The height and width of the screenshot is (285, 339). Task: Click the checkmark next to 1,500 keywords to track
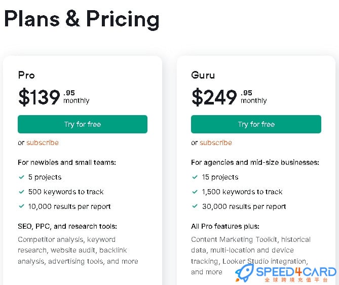195,192
